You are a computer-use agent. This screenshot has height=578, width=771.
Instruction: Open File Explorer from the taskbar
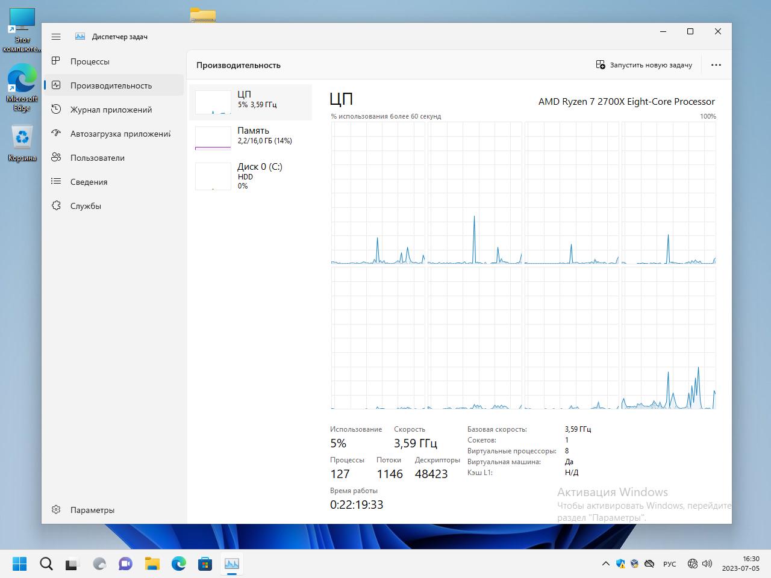pyautogui.click(x=152, y=564)
